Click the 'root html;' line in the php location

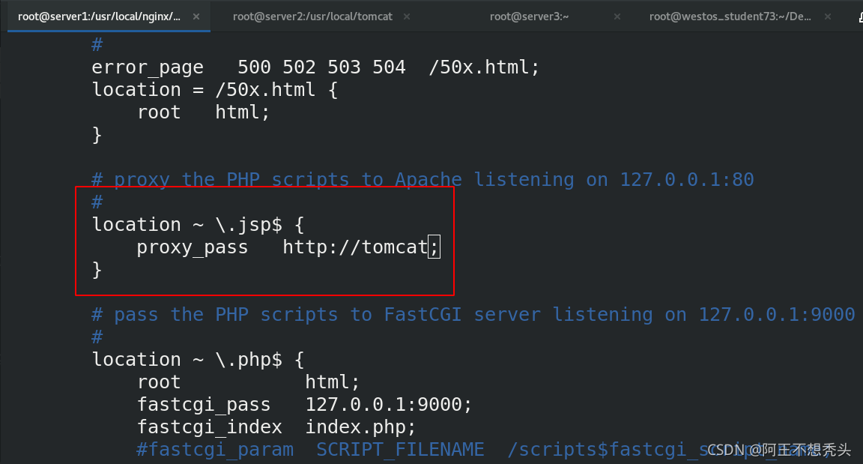[x=248, y=382]
